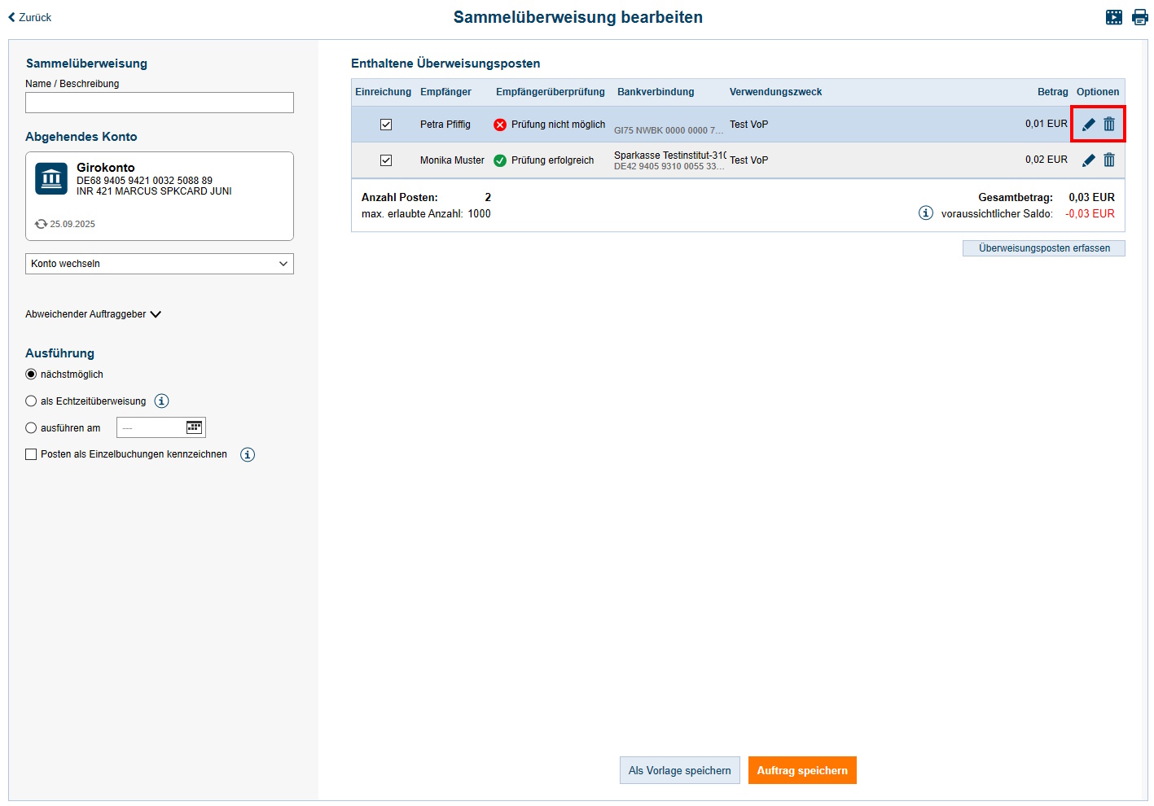Screen dimensions: 1154x806
Task: Choose the 'ausführen am' radio option
Action: point(31,428)
